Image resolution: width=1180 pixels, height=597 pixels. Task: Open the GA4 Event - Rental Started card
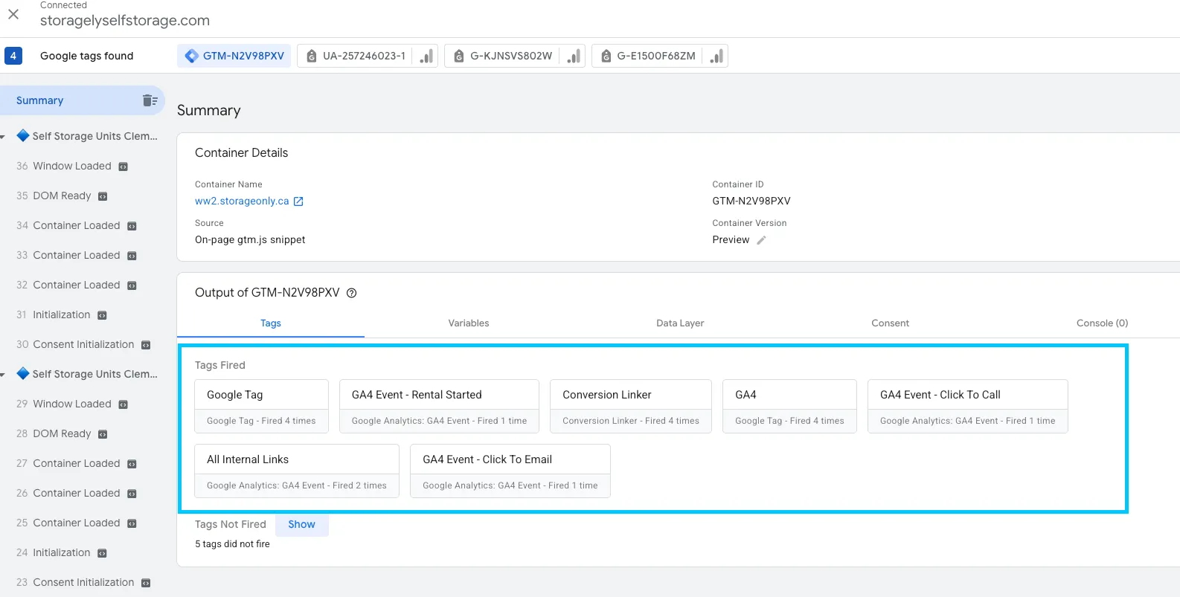(x=439, y=407)
